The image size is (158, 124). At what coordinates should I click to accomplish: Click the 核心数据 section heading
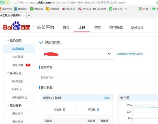[x=47, y=88]
